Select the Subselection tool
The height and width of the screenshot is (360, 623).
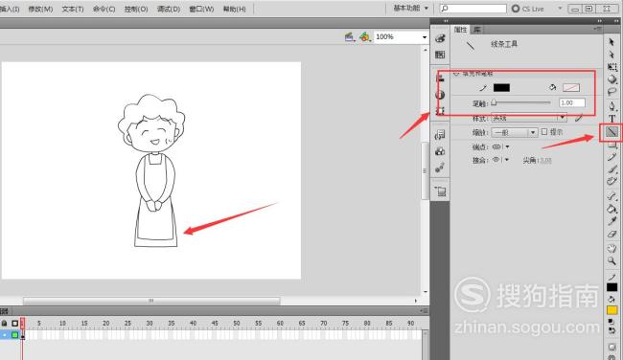point(611,54)
